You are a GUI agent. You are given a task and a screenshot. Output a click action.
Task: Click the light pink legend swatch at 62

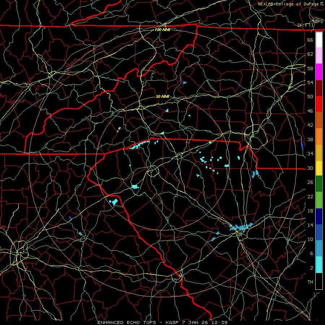pyautogui.click(x=319, y=56)
